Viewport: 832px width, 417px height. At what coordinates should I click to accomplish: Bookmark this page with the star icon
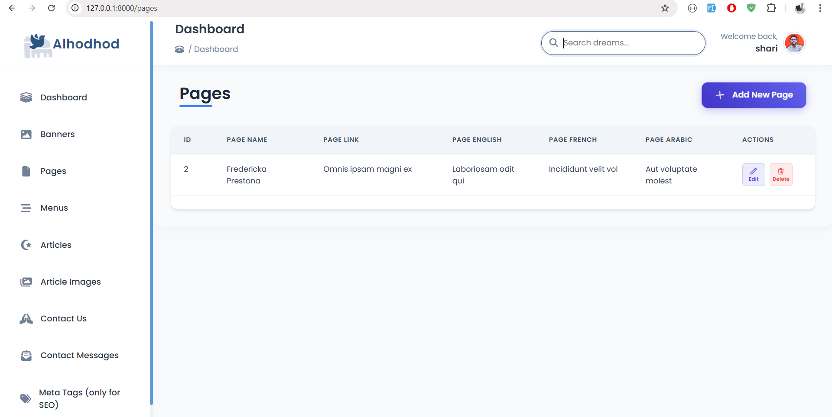tap(665, 8)
